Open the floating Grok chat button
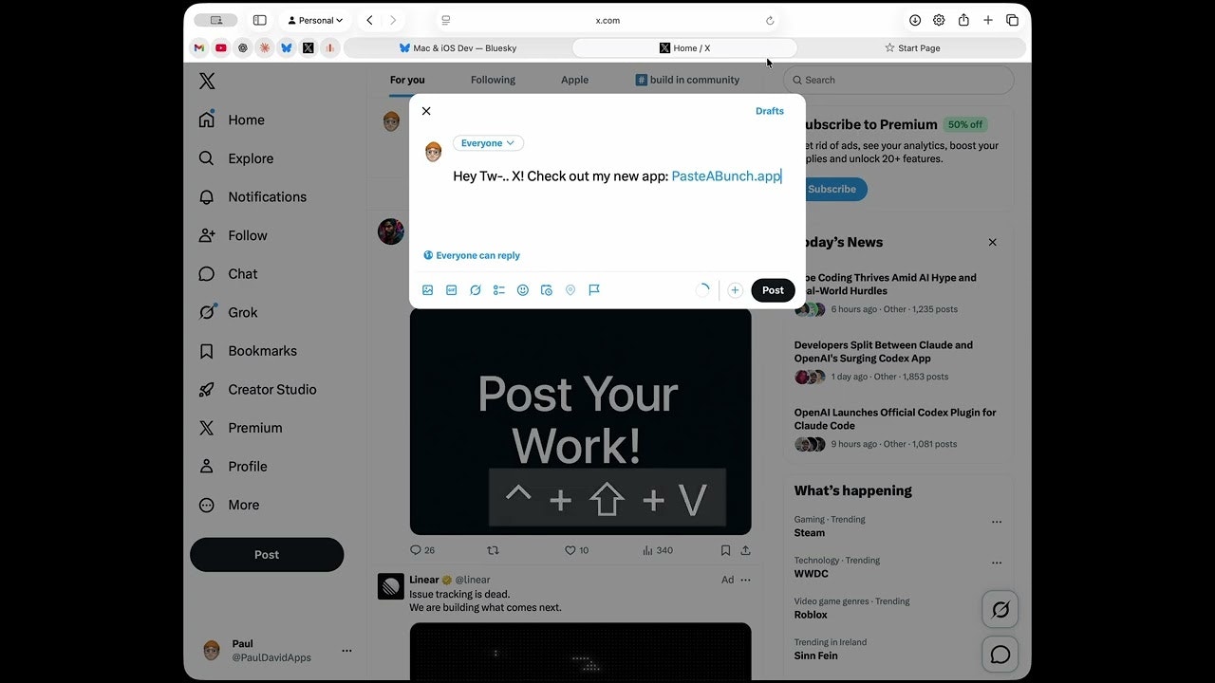 pyautogui.click(x=1000, y=609)
